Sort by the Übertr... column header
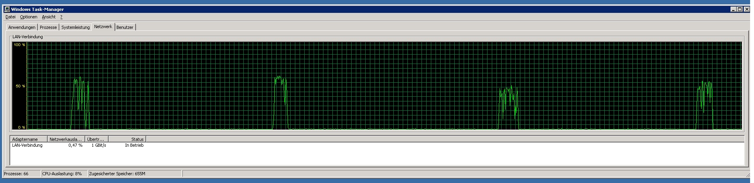 (96, 139)
